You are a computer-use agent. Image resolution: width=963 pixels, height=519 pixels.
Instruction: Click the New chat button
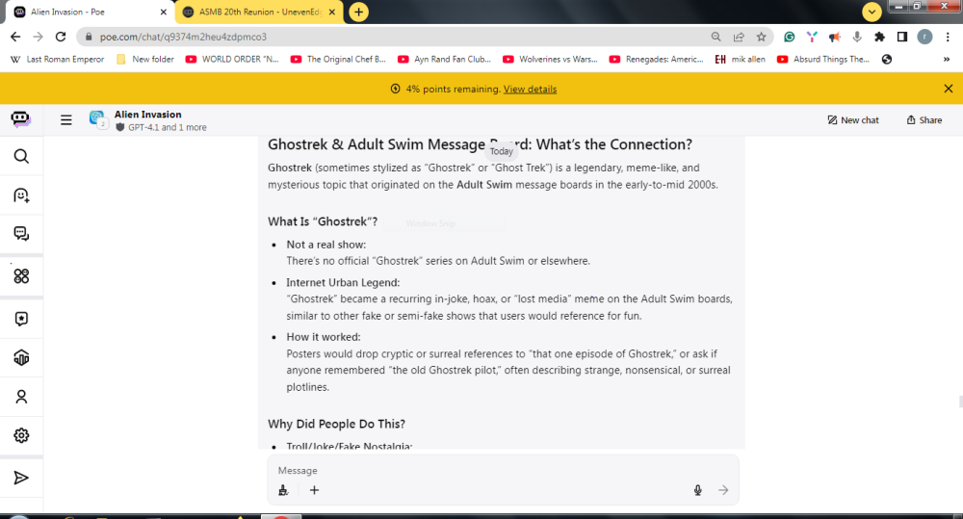pos(853,120)
